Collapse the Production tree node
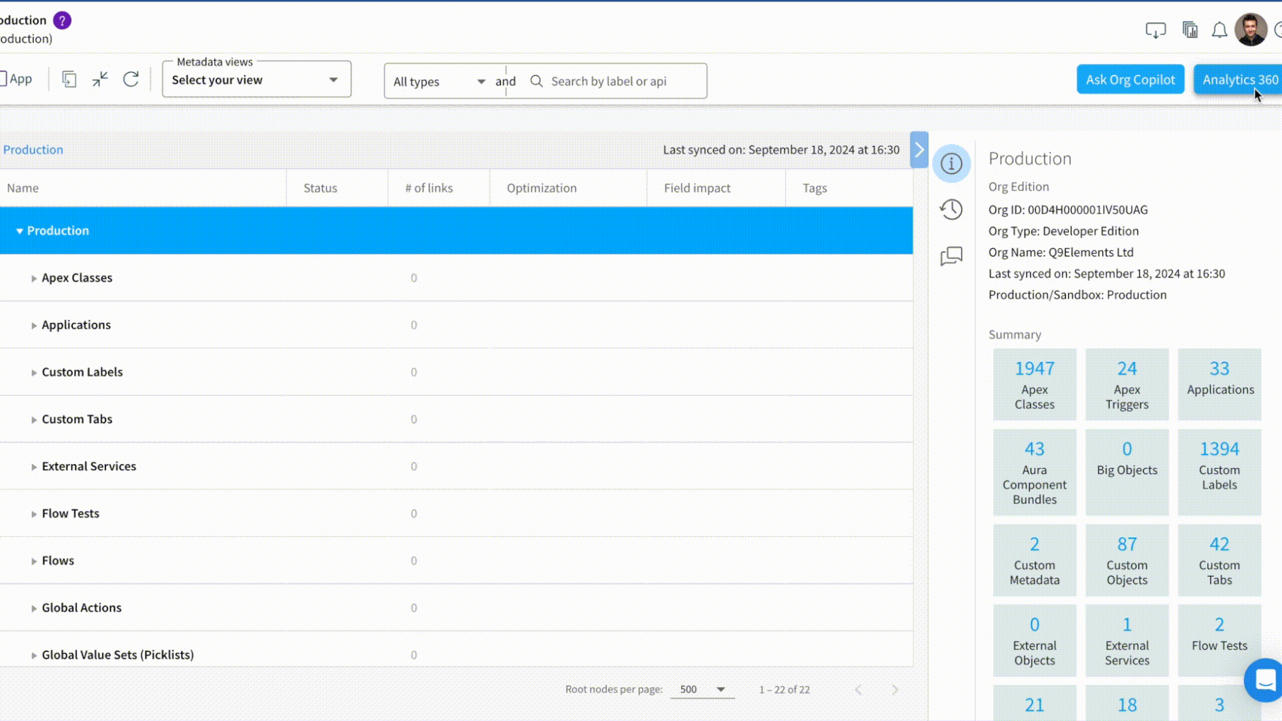 tap(20, 231)
